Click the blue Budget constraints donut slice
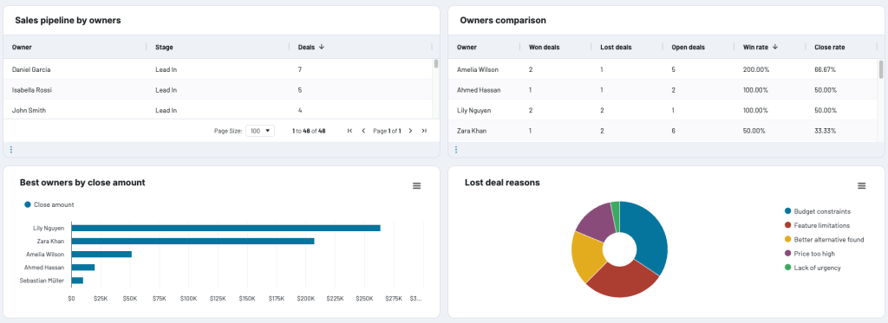 point(650,237)
